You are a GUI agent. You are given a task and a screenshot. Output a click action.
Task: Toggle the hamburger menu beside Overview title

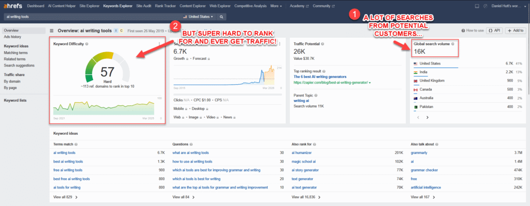(52, 30)
